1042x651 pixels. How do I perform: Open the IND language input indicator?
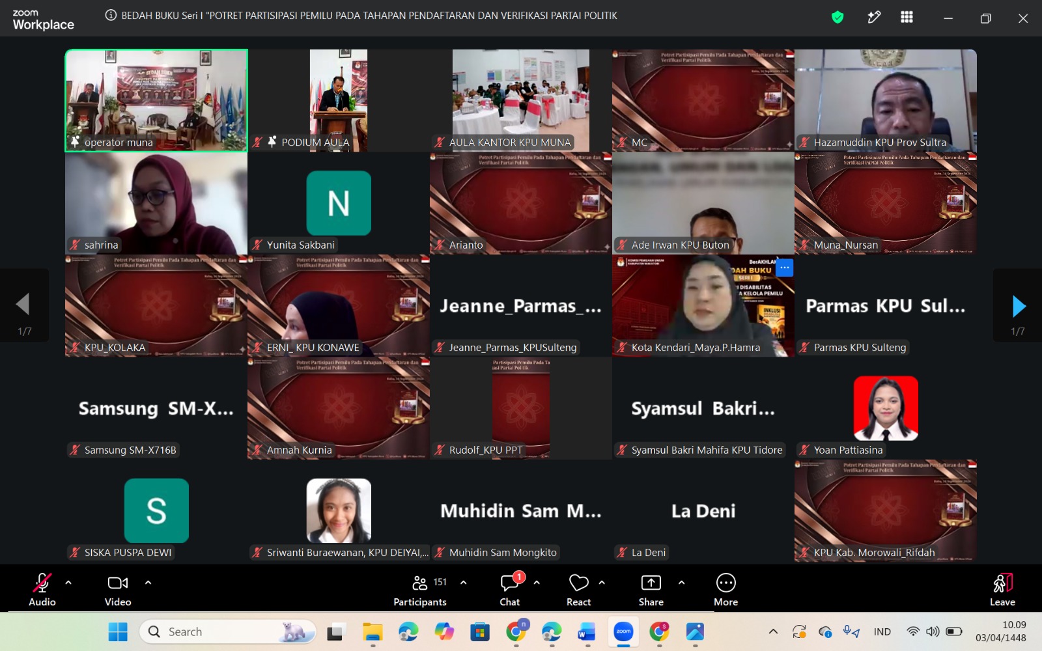pyautogui.click(x=882, y=631)
